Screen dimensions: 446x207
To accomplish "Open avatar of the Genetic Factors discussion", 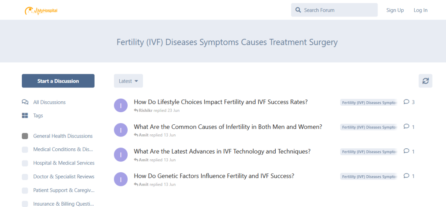I will pyautogui.click(x=121, y=179).
